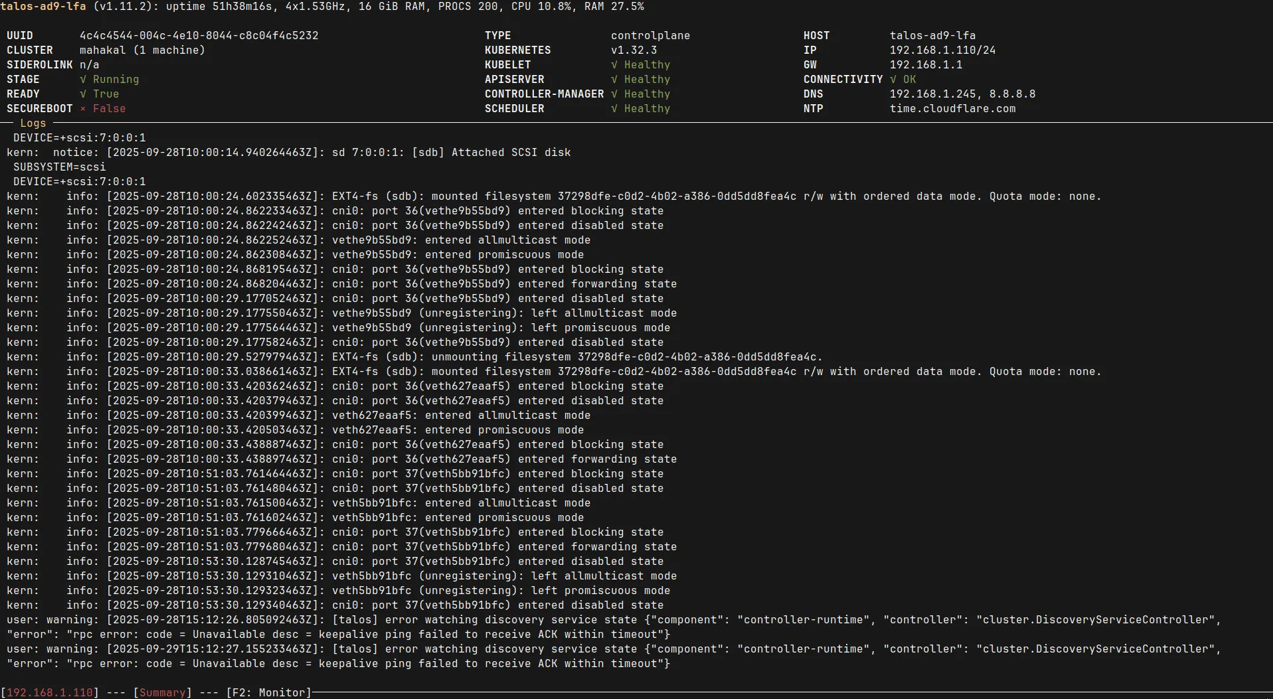This screenshot has height=699, width=1273.
Task: Click the red cross beside SECUREBOOT False
Action: click(83, 109)
